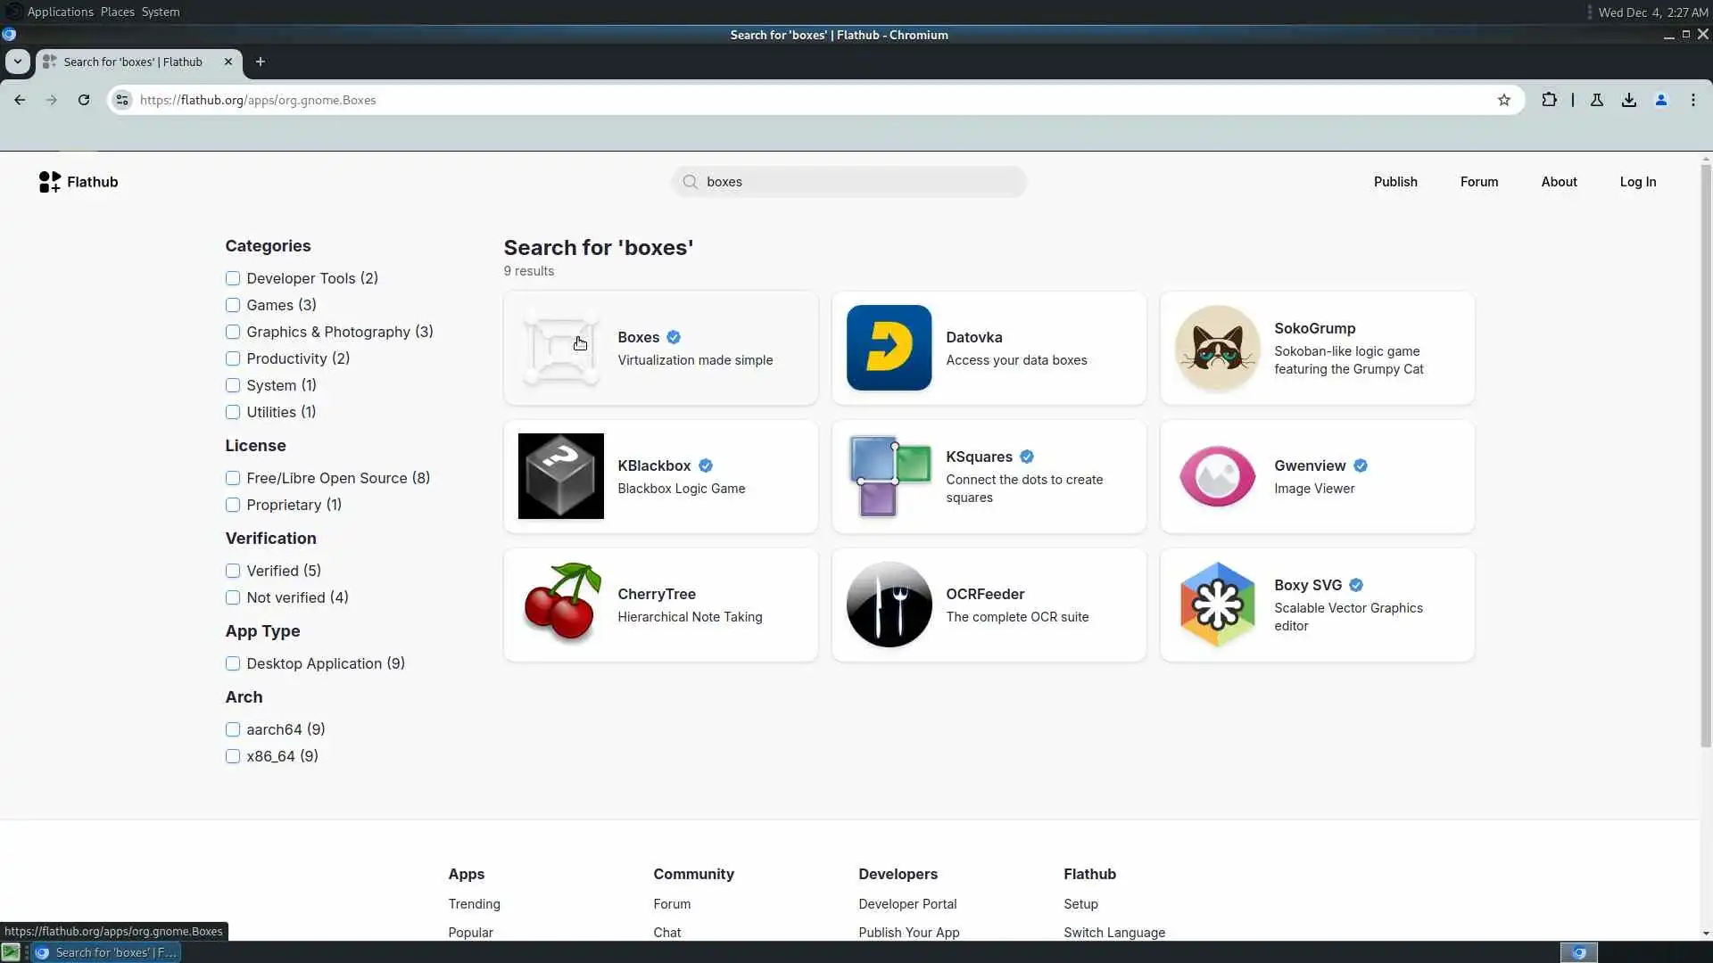Open the Publish link in header
Viewport: 1713px width, 963px height.
pyautogui.click(x=1394, y=182)
